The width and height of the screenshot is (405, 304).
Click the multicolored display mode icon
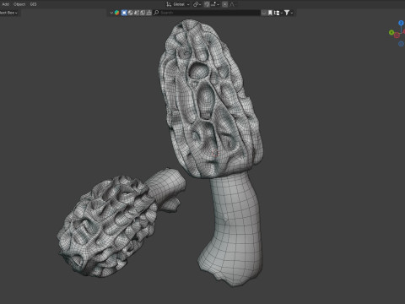(116, 13)
